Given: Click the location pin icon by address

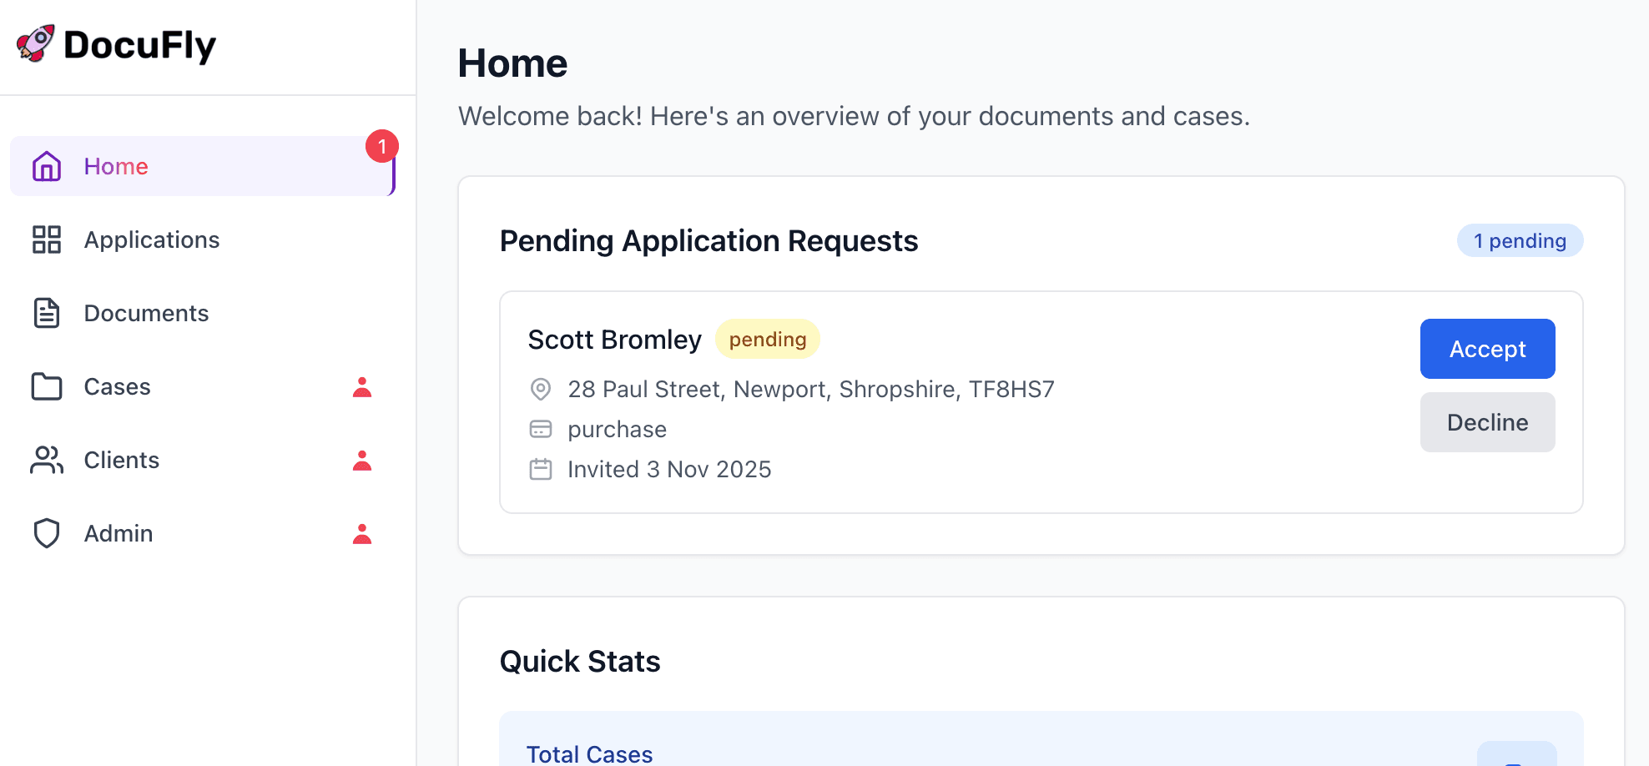Looking at the screenshot, I should pos(541,389).
